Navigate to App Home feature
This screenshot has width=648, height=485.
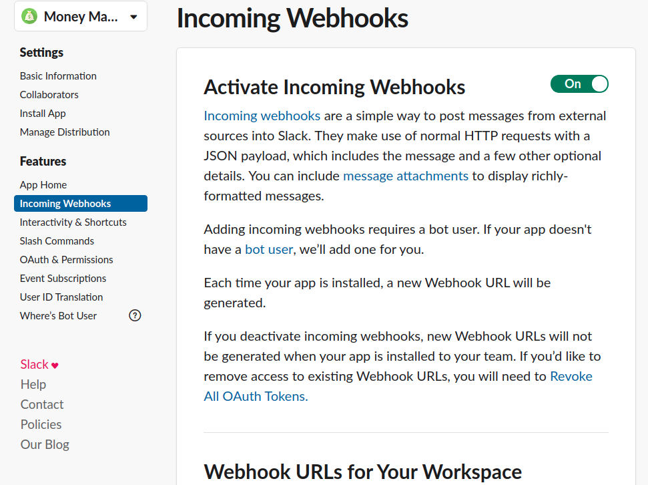(x=43, y=185)
